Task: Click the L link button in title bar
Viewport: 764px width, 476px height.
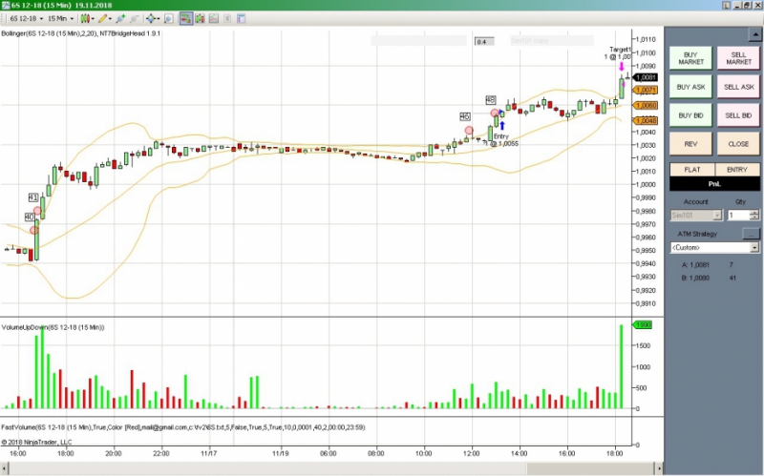Action: tap(726, 5)
